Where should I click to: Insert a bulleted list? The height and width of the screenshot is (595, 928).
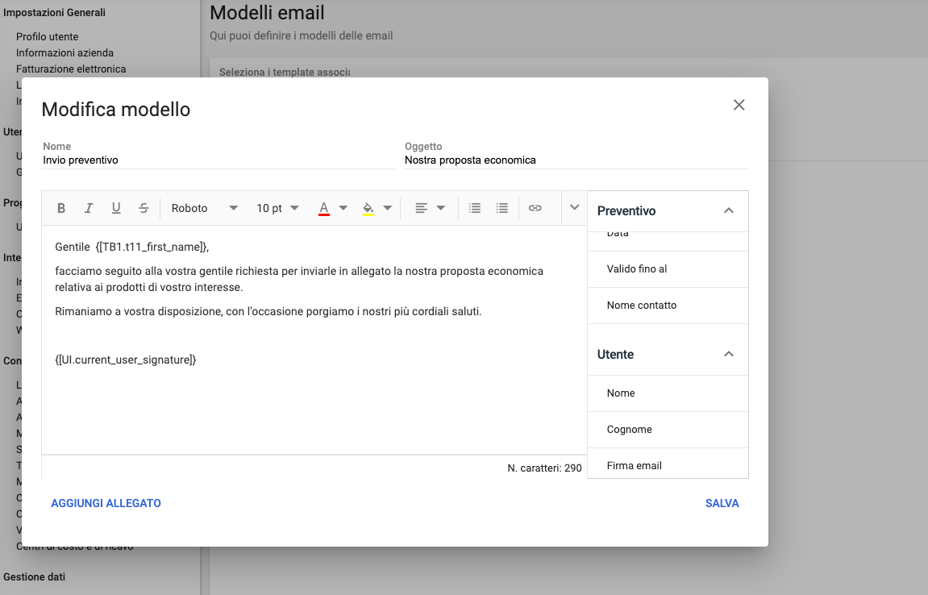pyautogui.click(x=501, y=208)
